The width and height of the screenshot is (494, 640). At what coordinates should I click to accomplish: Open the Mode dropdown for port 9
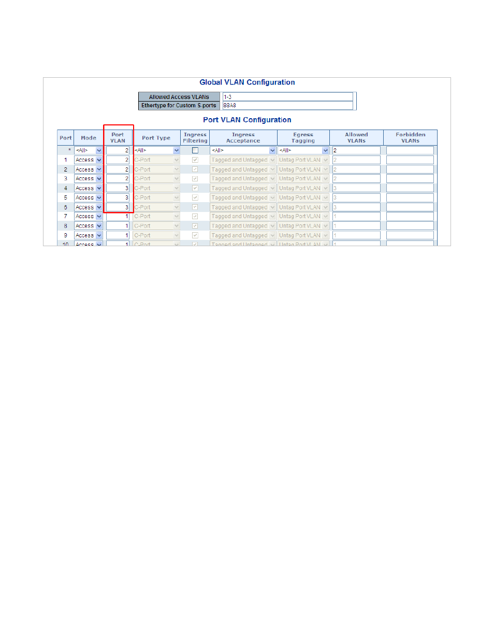89,235
